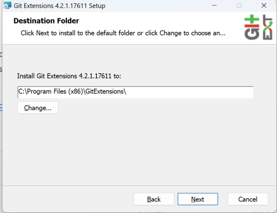Click the red minus bar in logo
This screenshot has width=277, height=213.
(x=252, y=26)
